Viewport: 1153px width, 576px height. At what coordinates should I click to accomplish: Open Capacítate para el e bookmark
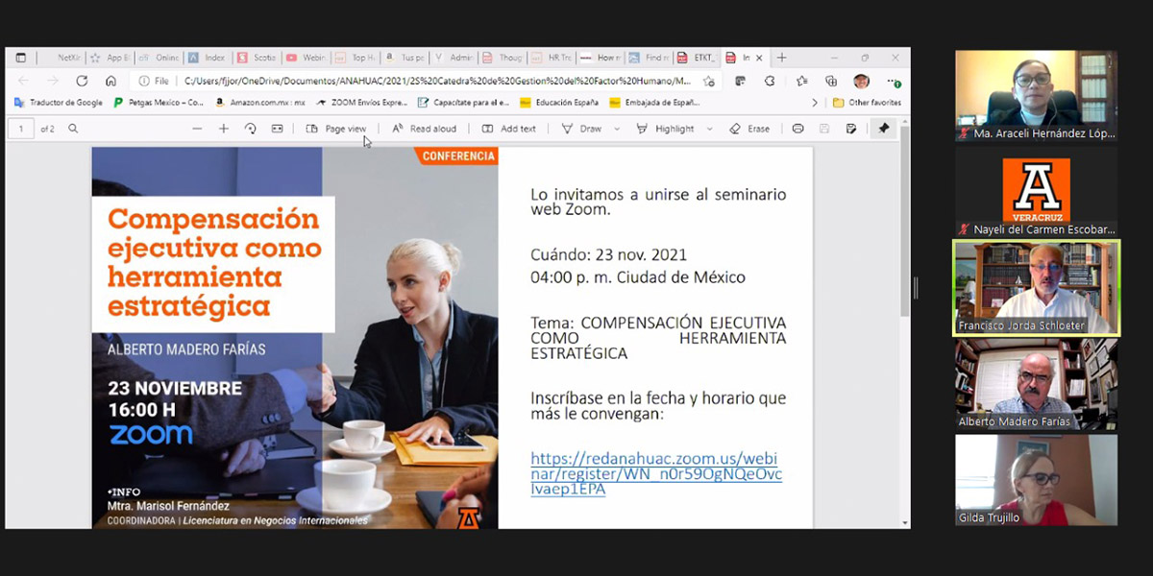(463, 103)
